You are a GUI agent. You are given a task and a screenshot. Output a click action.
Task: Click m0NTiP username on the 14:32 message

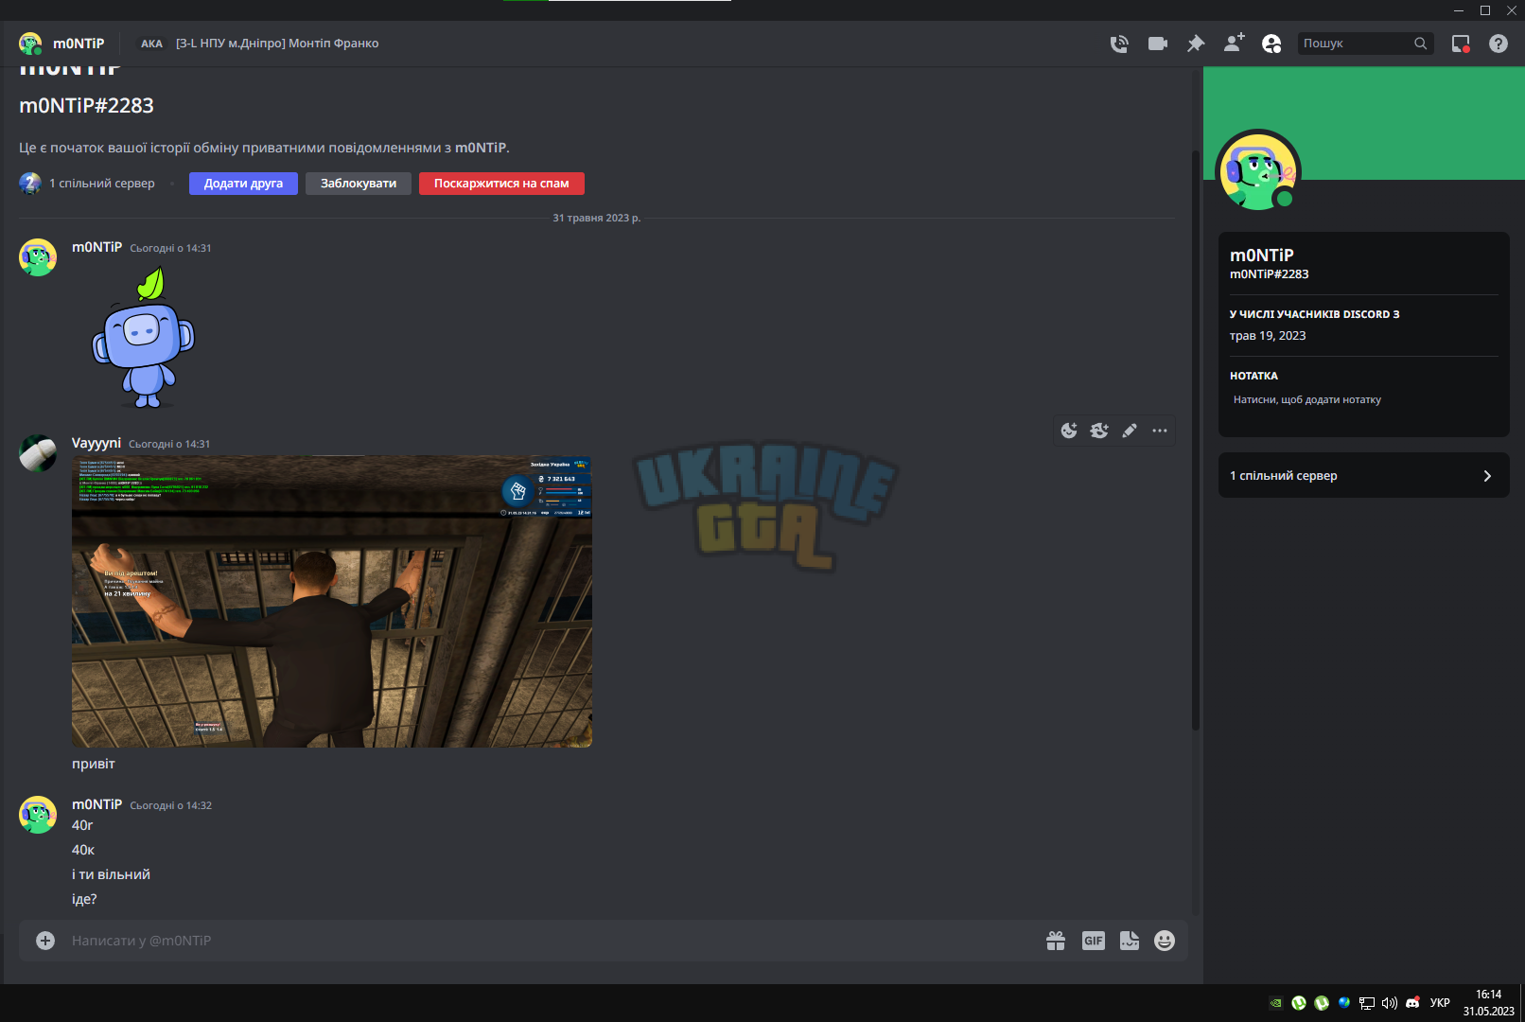tap(97, 804)
